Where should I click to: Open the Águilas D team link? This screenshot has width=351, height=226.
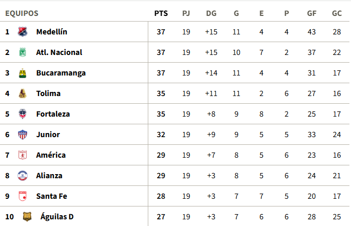click(x=57, y=217)
